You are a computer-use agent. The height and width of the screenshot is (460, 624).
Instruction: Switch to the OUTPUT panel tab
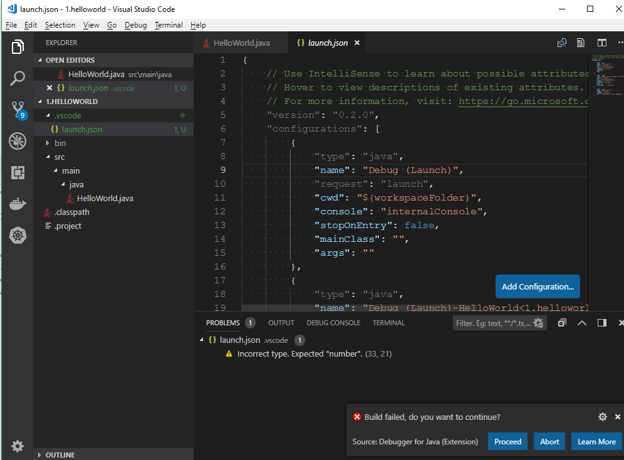click(x=281, y=323)
